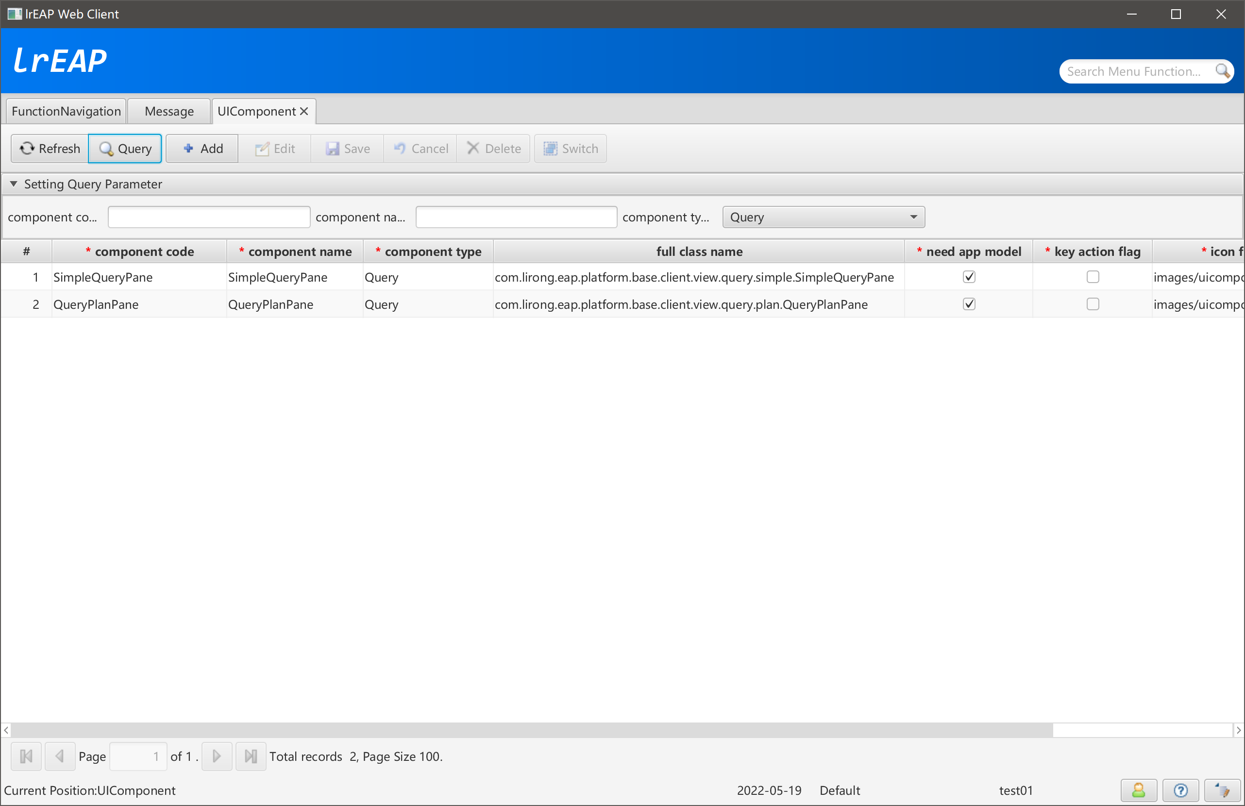Click the Add button with plus icon
This screenshot has height=806, width=1245.
click(202, 149)
